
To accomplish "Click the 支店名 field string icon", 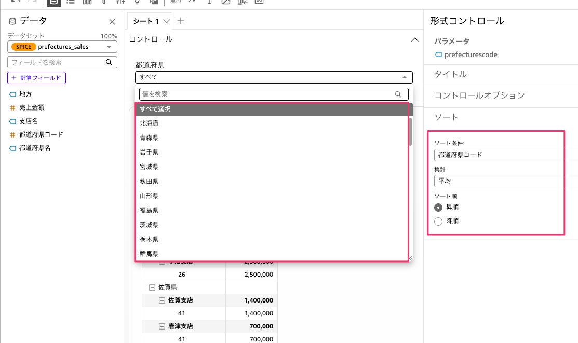I will 12,121.
